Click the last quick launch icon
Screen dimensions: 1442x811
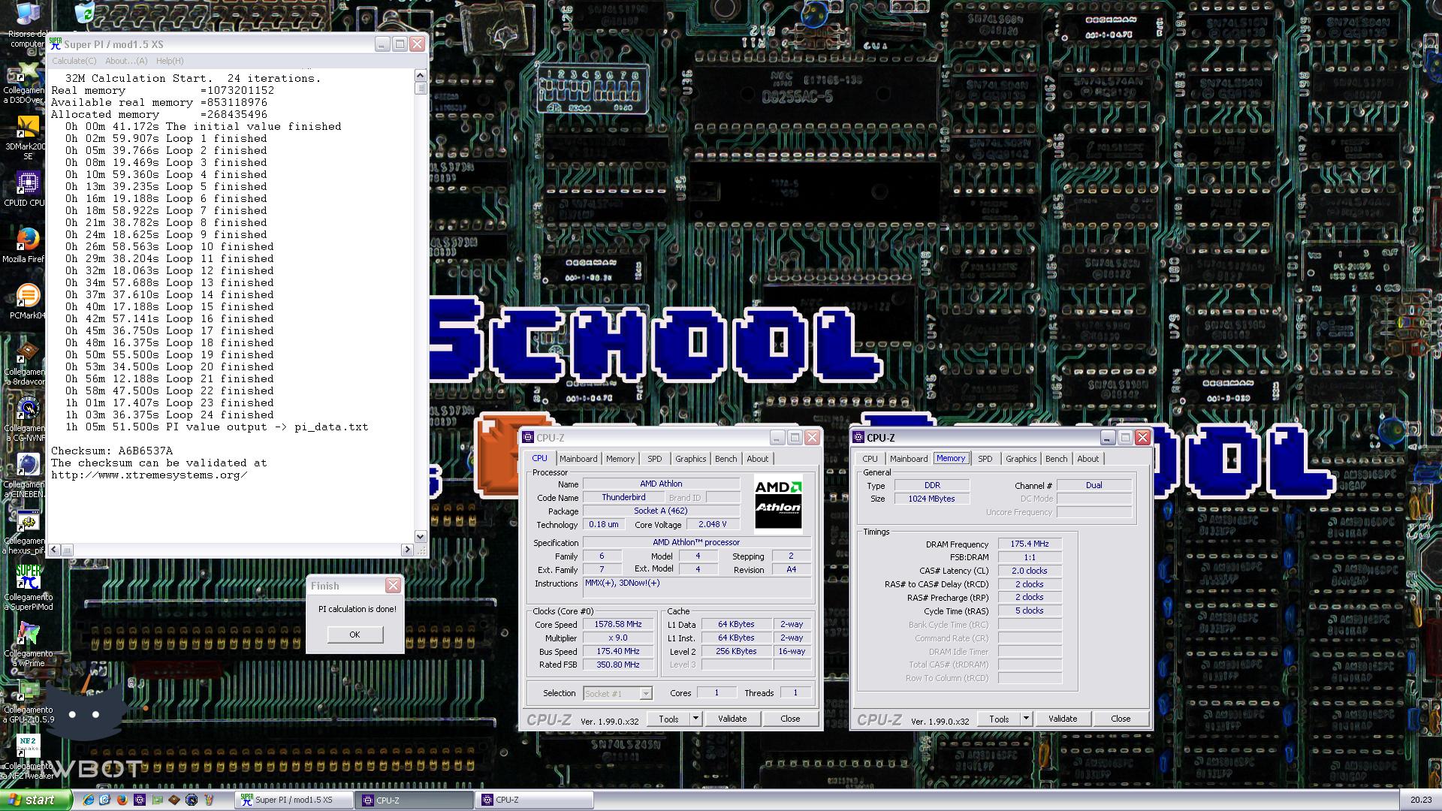(209, 800)
